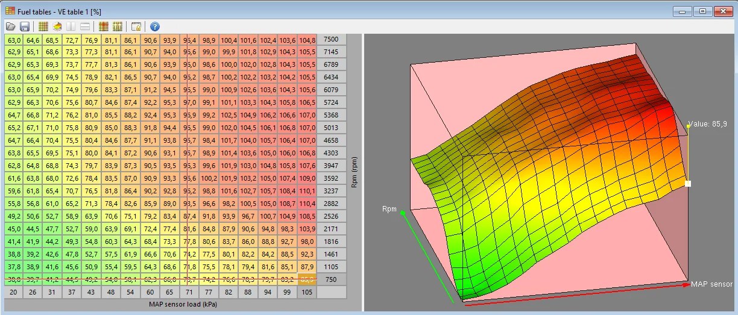
Task: Select cell 107,6 in the 3947 rpm row
Action: point(307,165)
